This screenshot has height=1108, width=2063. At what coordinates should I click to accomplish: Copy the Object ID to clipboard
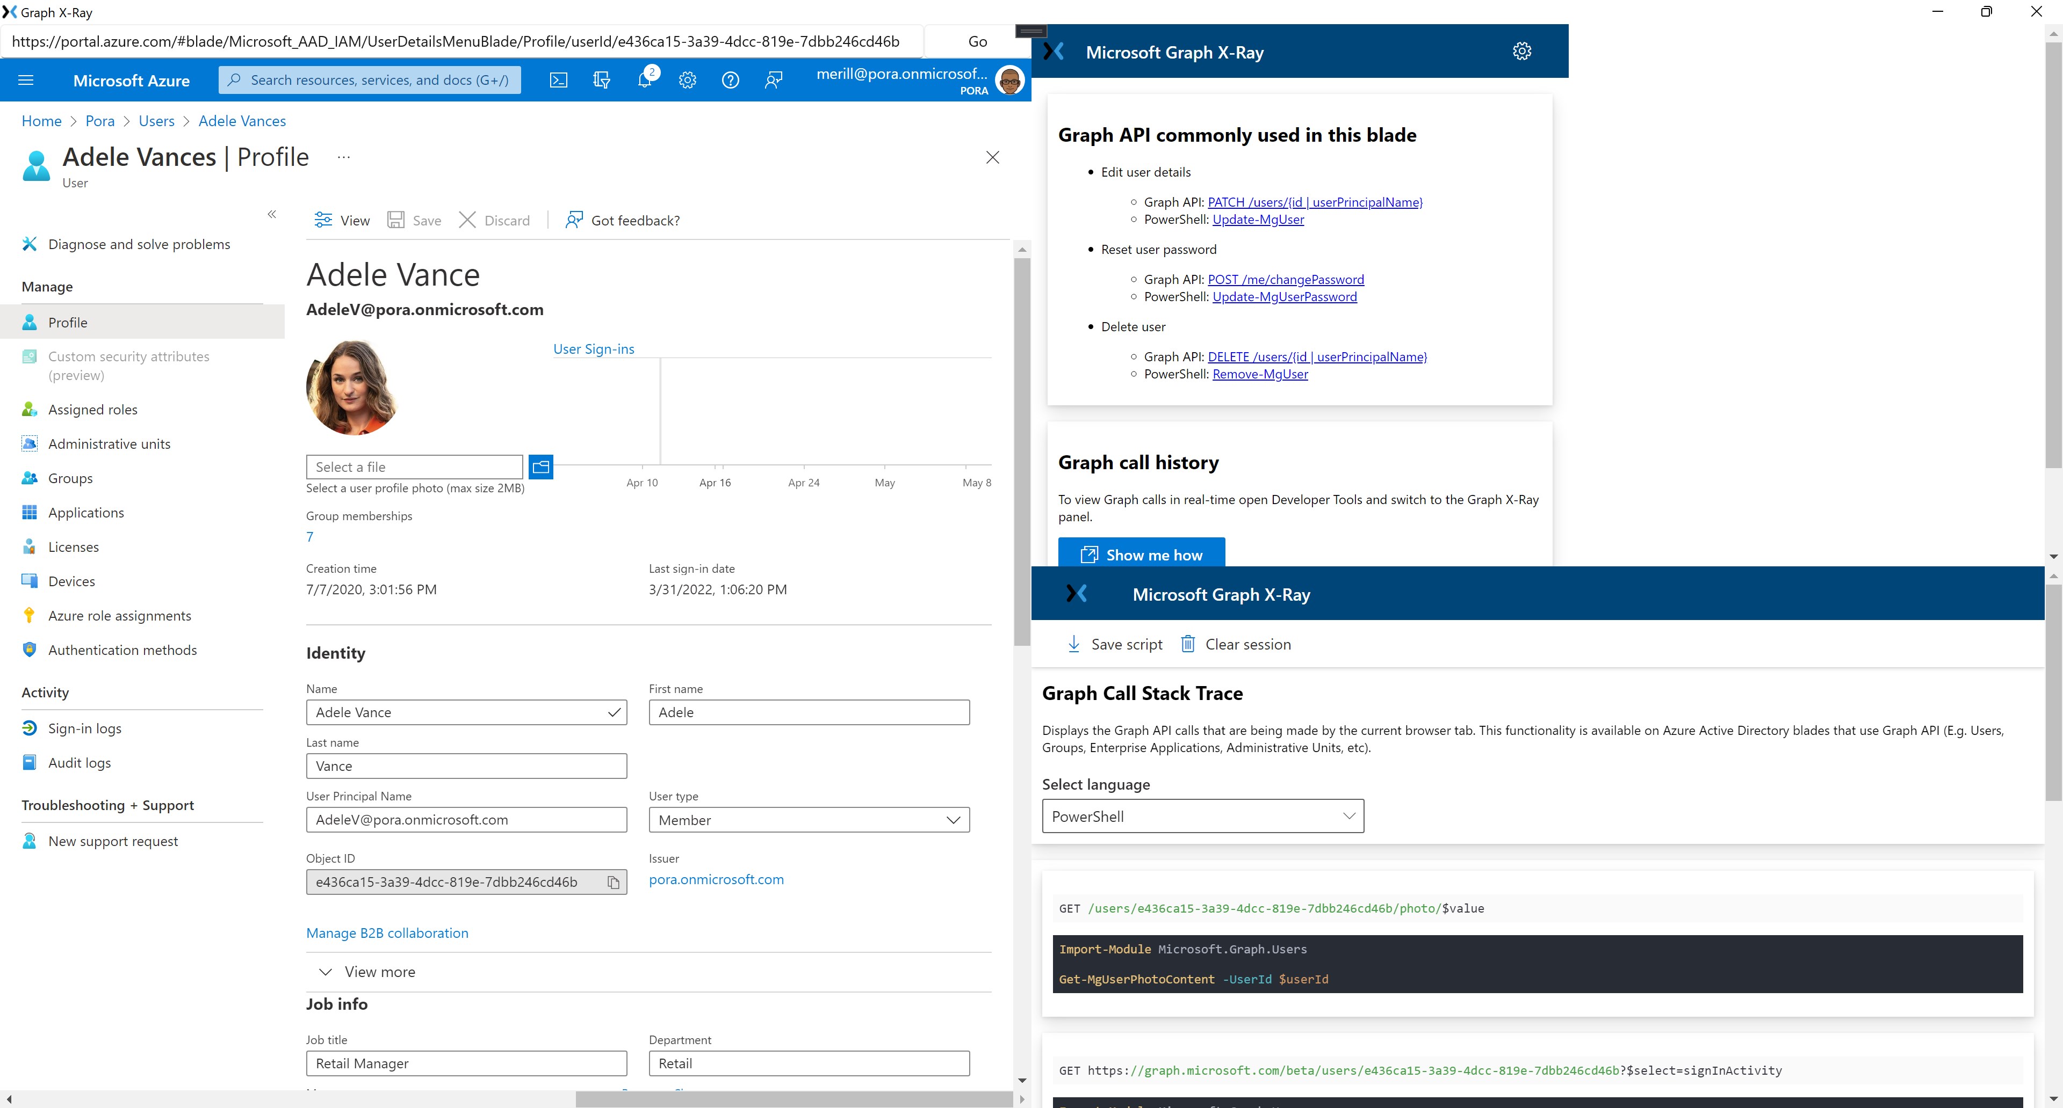614,881
